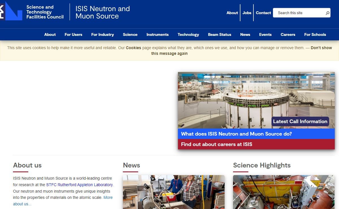Open Contact in top header

click(263, 13)
